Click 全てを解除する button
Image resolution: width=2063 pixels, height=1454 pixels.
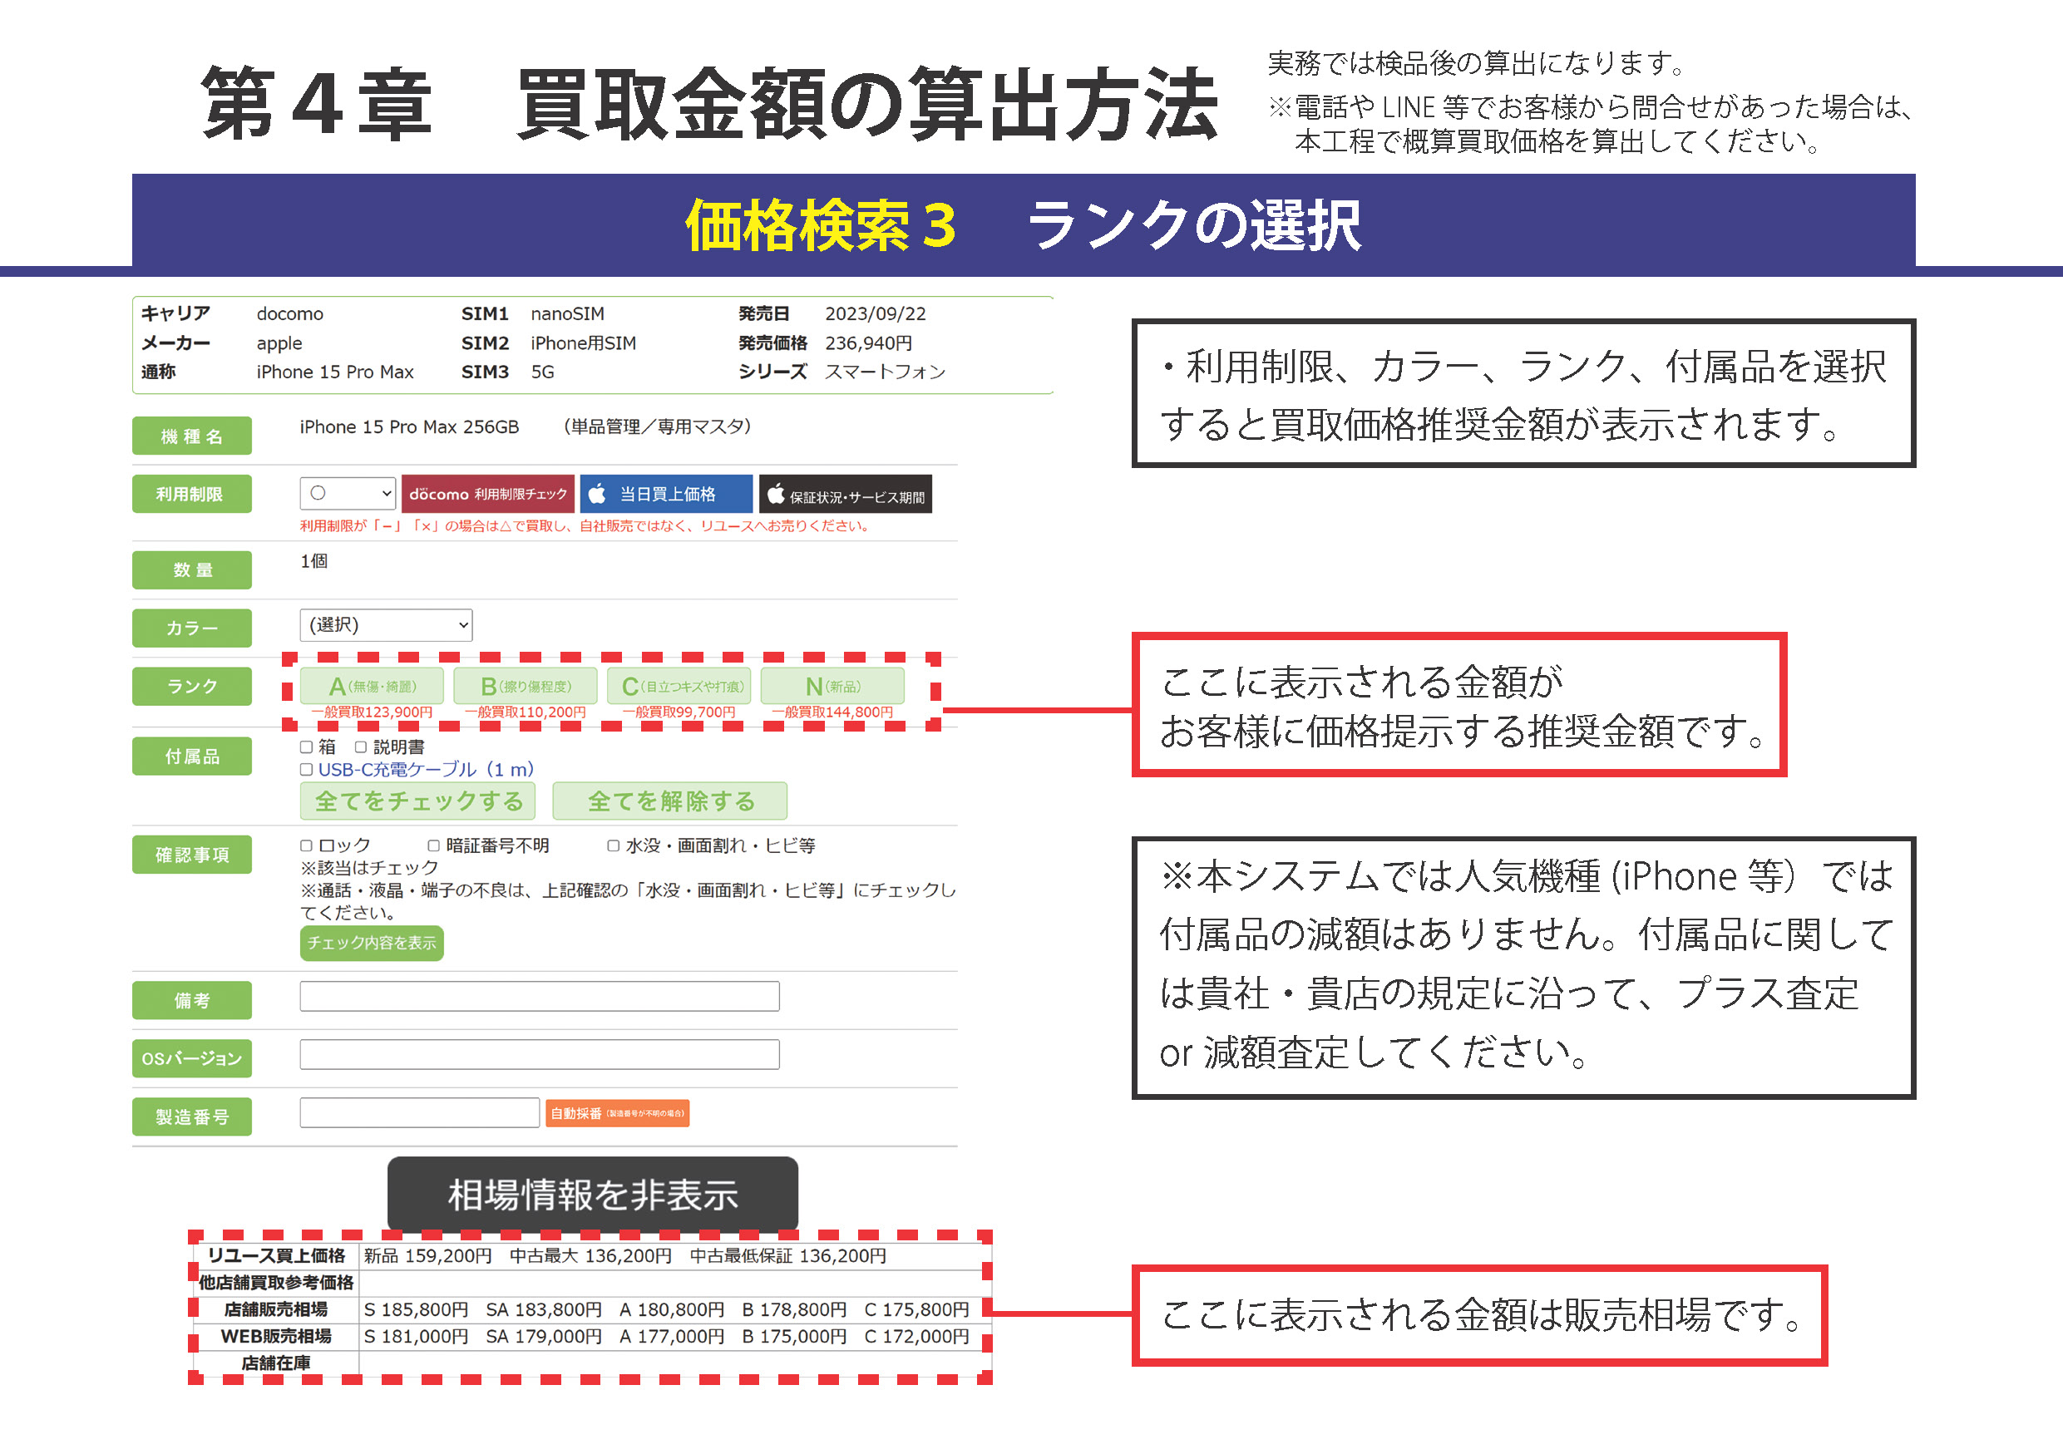[x=669, y=801]
